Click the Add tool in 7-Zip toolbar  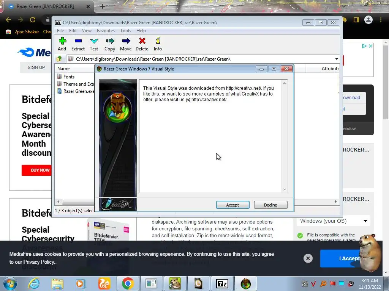click(x=62, y=44)
